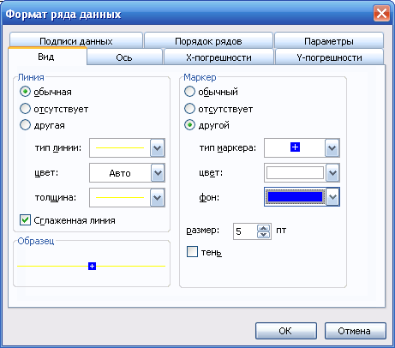Switch to the Подписи данных tab
The image size is (395, 348).
click(76, 41)
